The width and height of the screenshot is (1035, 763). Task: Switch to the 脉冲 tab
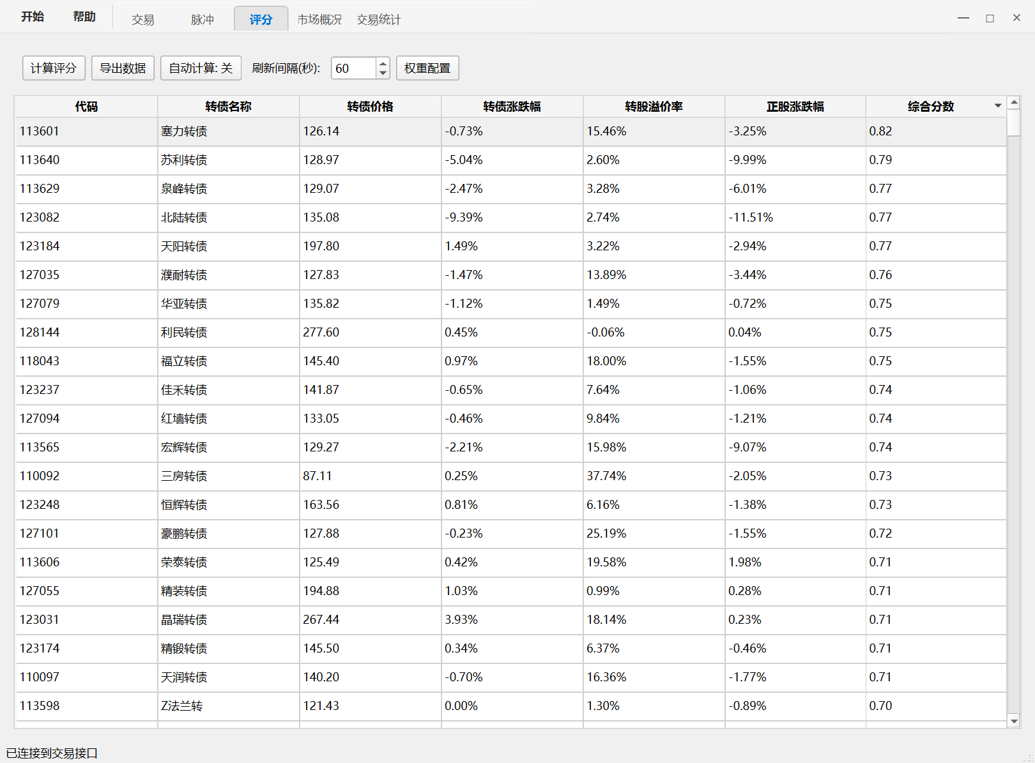tap(203, 20)
